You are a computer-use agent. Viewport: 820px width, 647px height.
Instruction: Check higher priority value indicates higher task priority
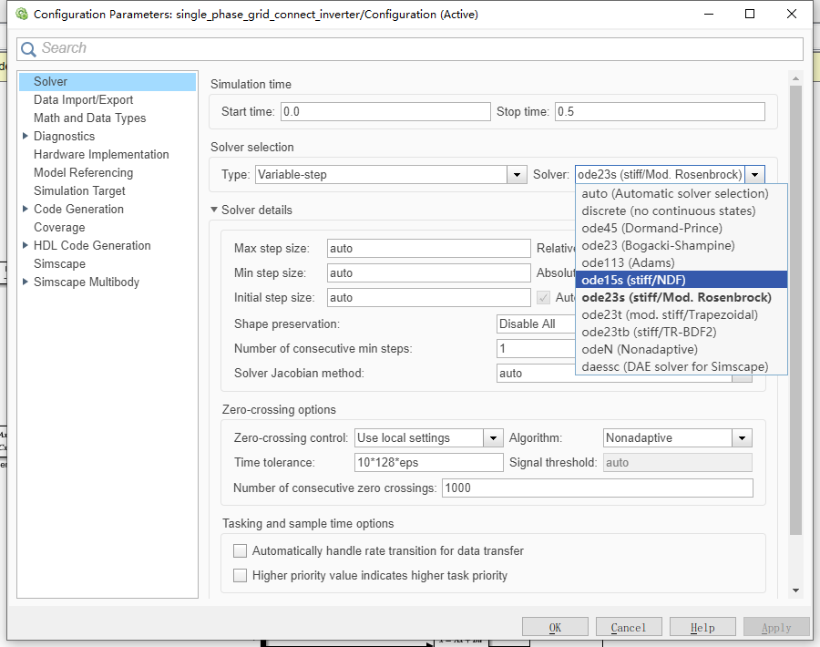(x=240, y=575)
